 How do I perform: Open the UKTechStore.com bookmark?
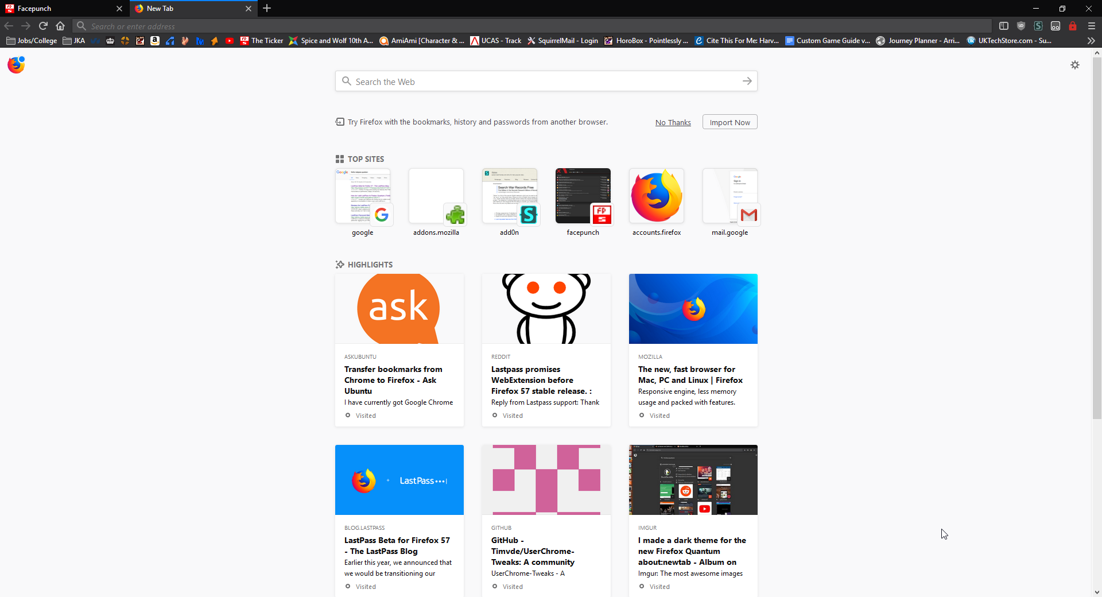click(1009, 41)
